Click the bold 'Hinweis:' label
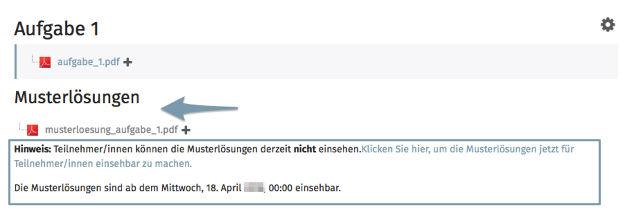The width and height of the screenshot is (634, 212). [x=33, y=149]
